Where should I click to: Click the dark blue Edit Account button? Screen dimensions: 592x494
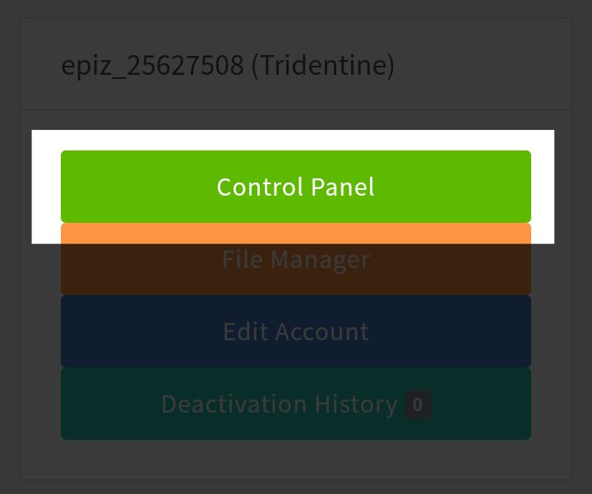coord(296,331)
